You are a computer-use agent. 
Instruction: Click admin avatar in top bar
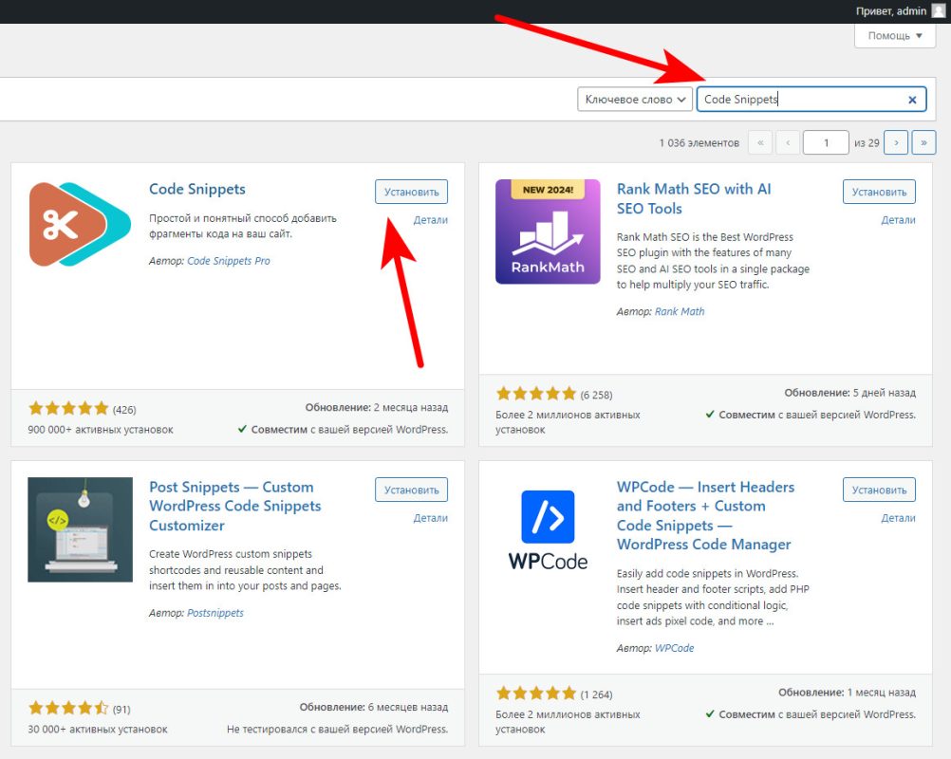939,11
